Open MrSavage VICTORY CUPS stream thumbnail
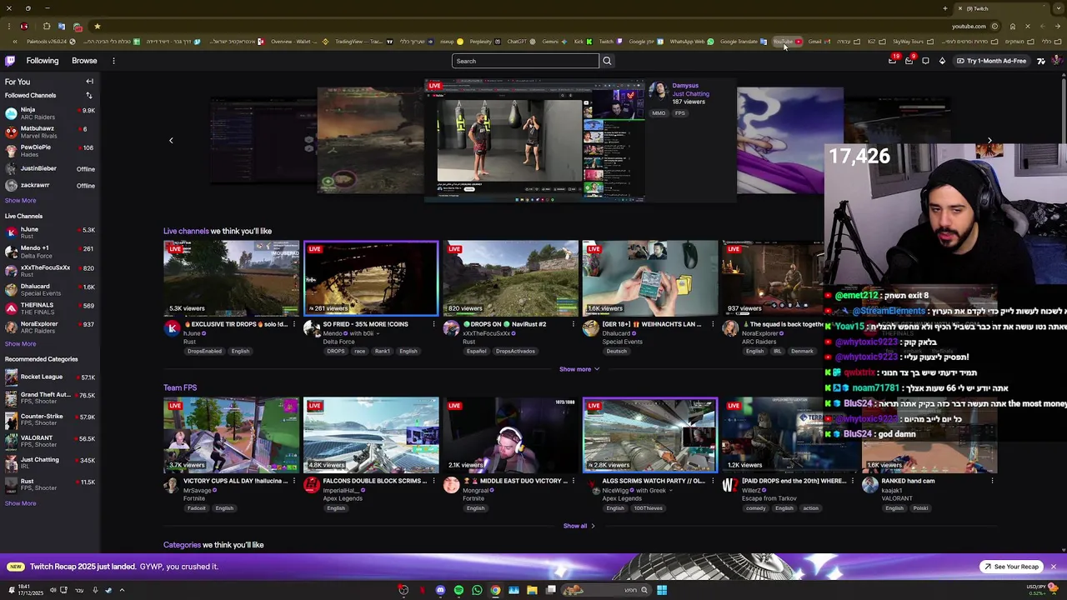This screenshot has width=1067, height=600. (x=231, y=435)
